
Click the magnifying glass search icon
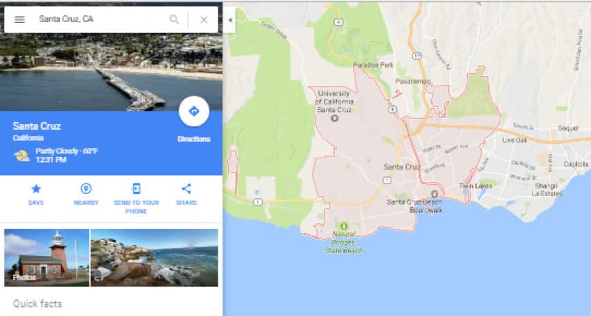click(x=174, y=20)
